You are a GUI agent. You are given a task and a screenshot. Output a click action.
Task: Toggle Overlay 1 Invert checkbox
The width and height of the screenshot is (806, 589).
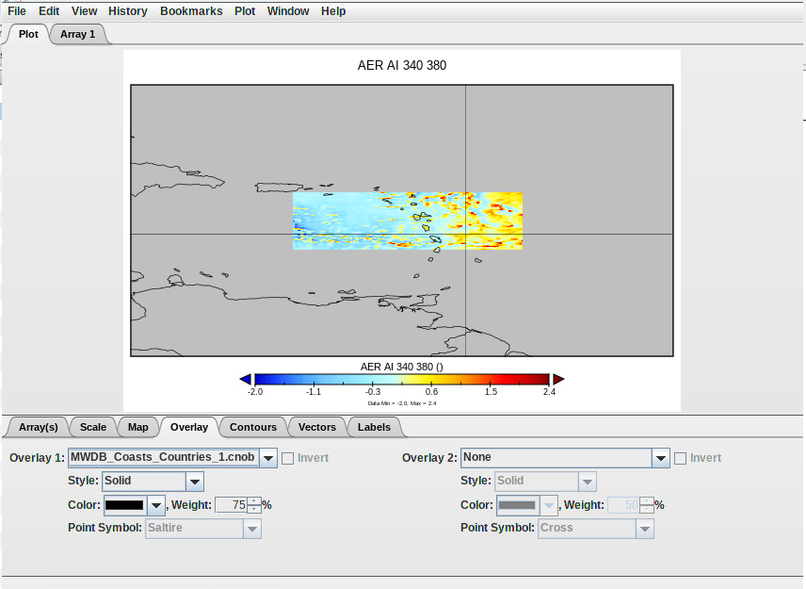tap(288, 458)
